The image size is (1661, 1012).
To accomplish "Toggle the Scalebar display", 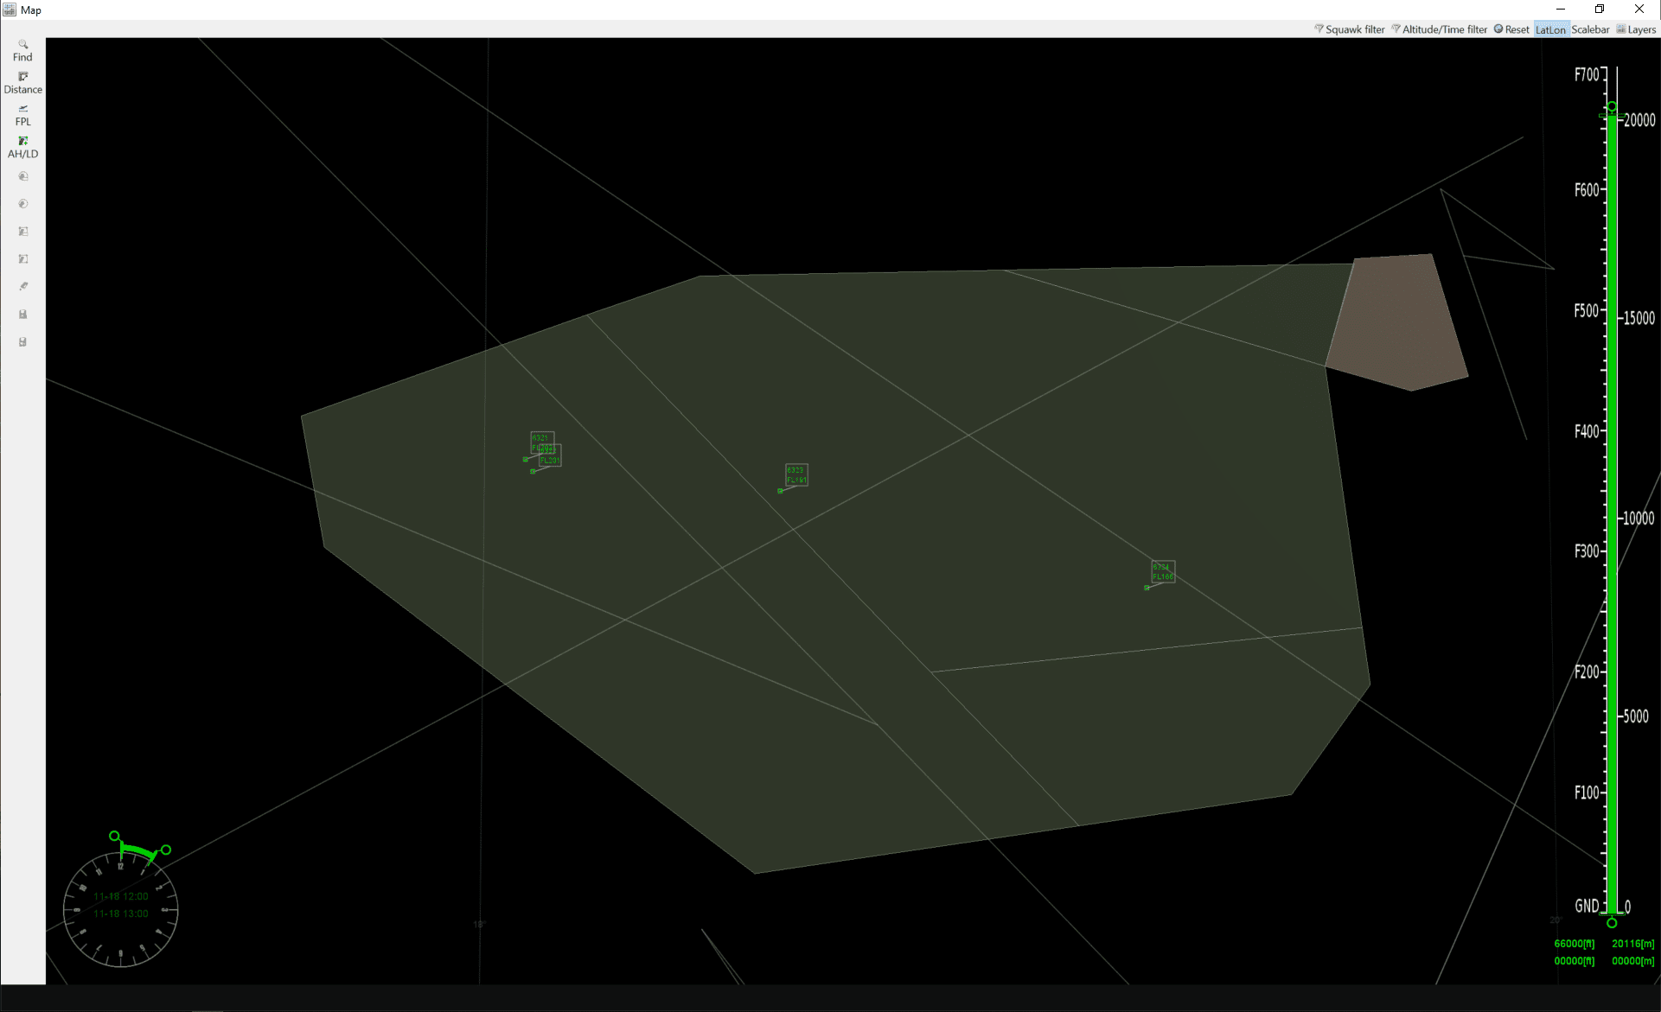I will coord(1590,29).
